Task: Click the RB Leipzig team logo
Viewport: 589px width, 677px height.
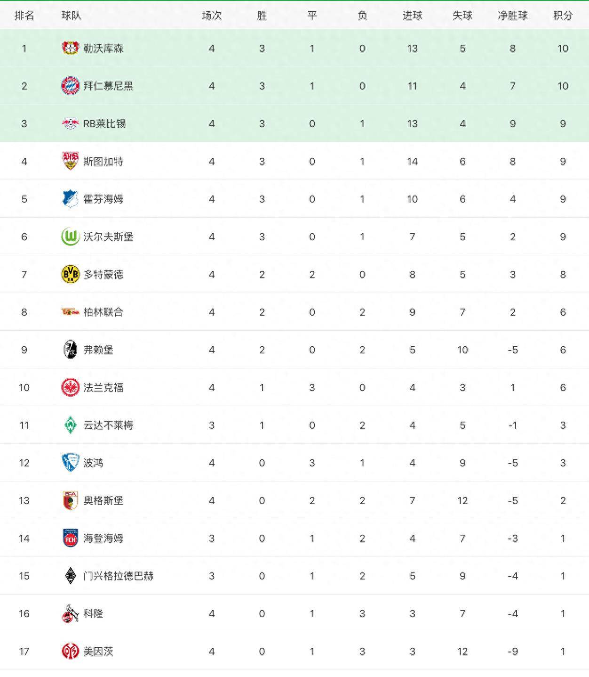Action: [x=71, y=123]
